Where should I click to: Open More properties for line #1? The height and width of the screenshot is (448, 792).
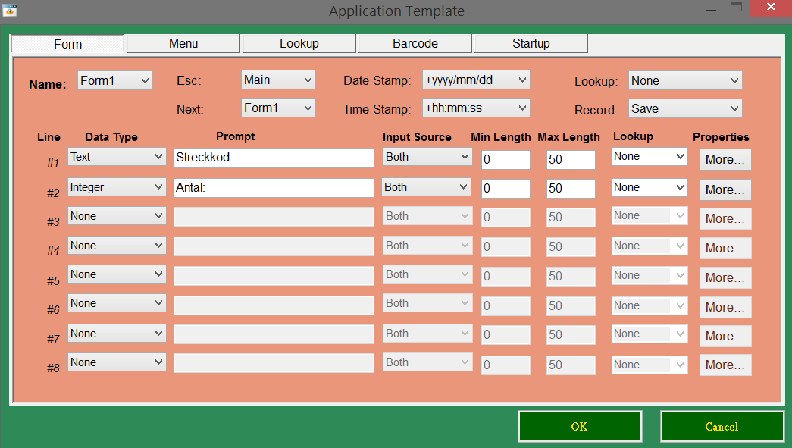(725, 159)
